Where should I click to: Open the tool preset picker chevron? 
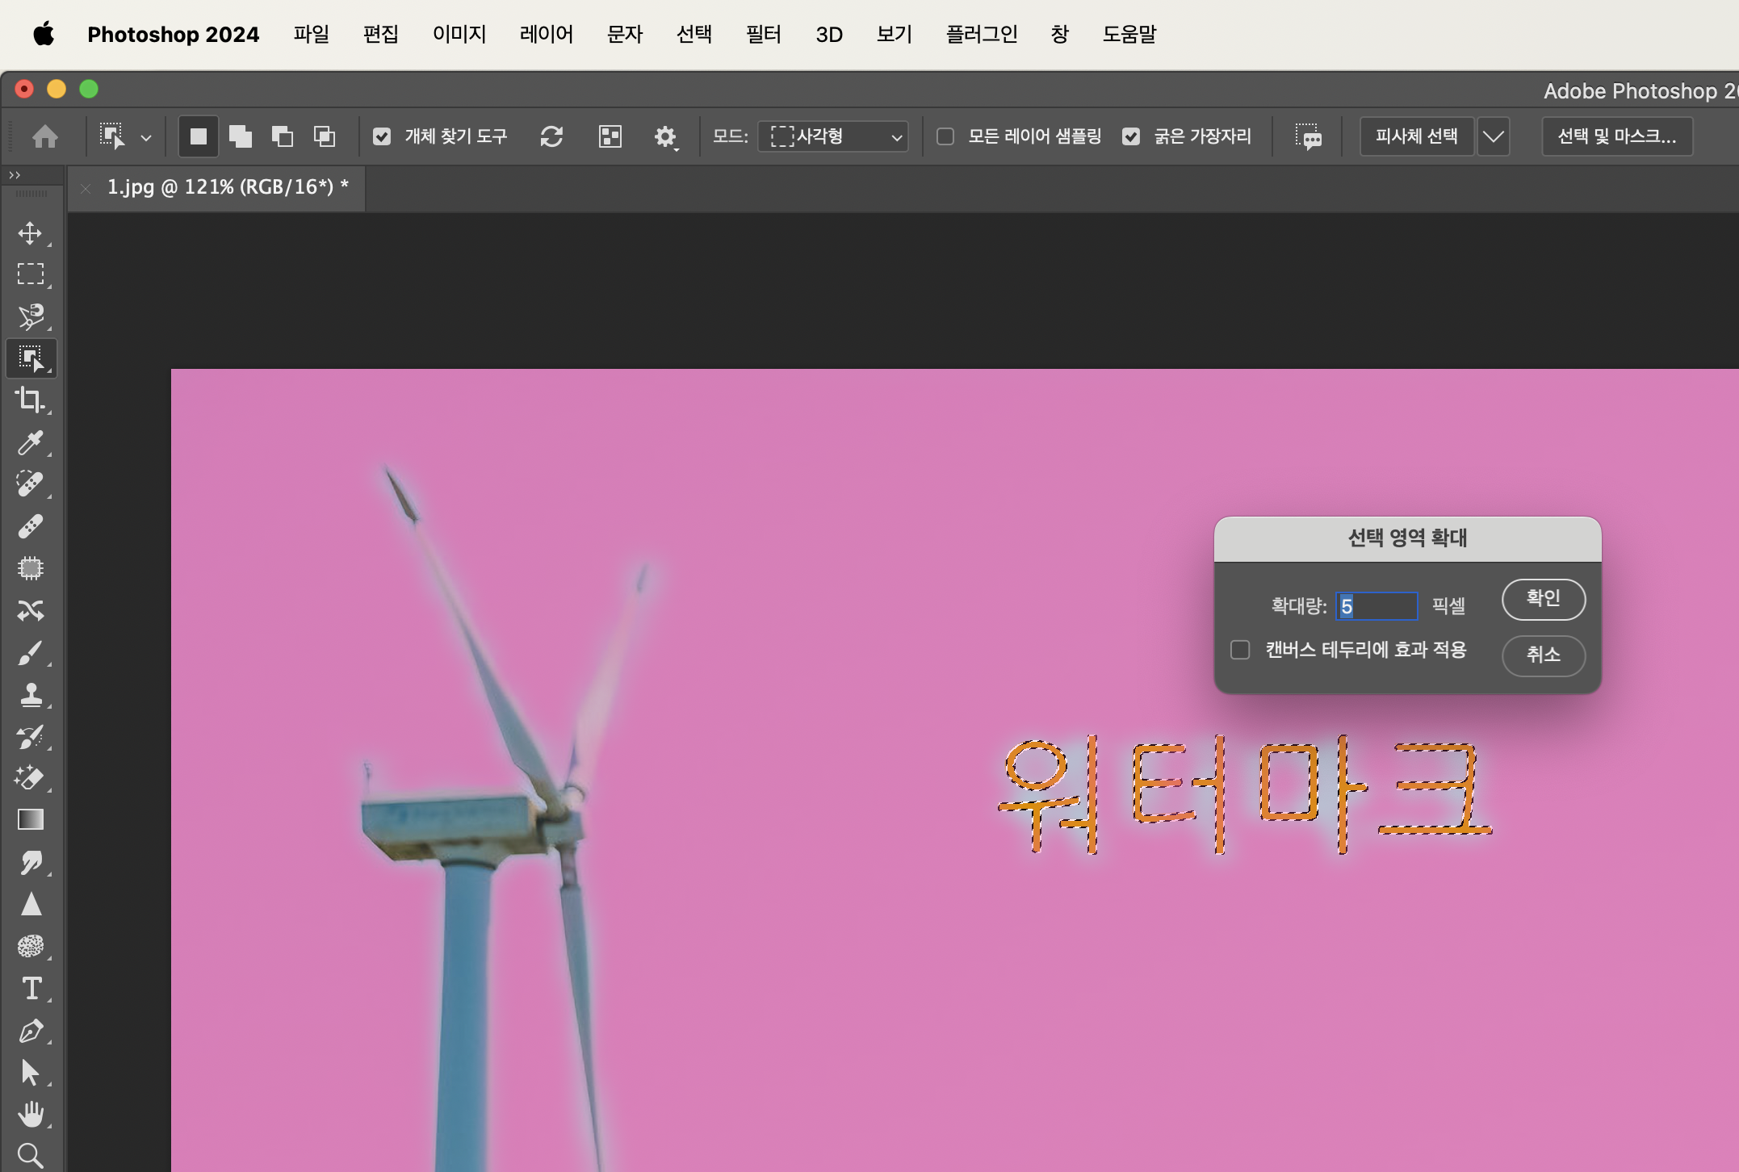pos(146,138)
